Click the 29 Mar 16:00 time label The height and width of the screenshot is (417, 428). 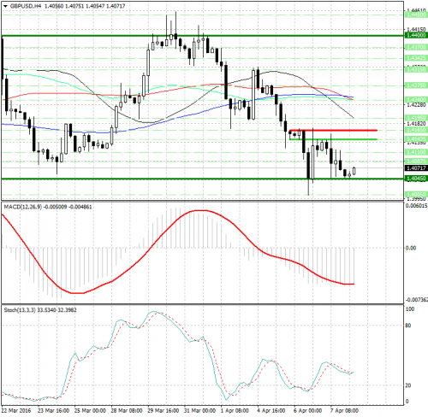coord(163,411)
